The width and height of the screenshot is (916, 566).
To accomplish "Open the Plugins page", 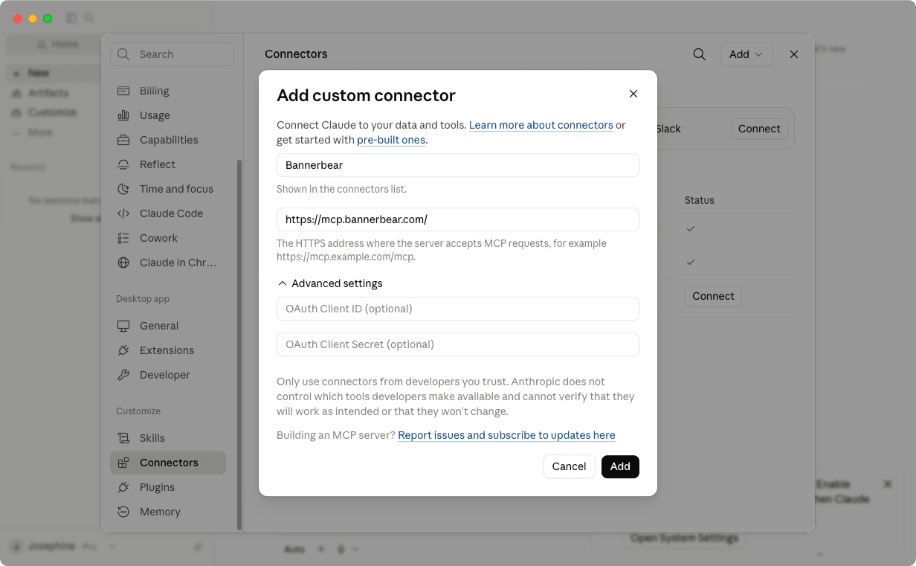I will [168, 487].
